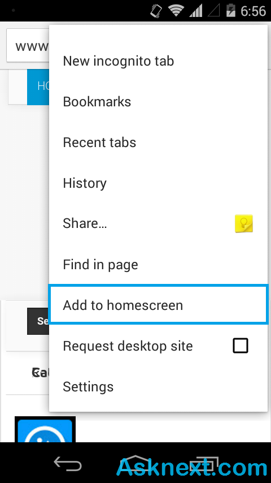Choose Add to homescreen

tap(159, 305)
